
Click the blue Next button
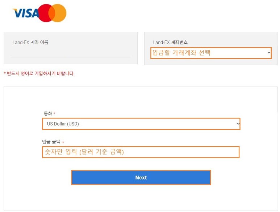coord(141,177)
